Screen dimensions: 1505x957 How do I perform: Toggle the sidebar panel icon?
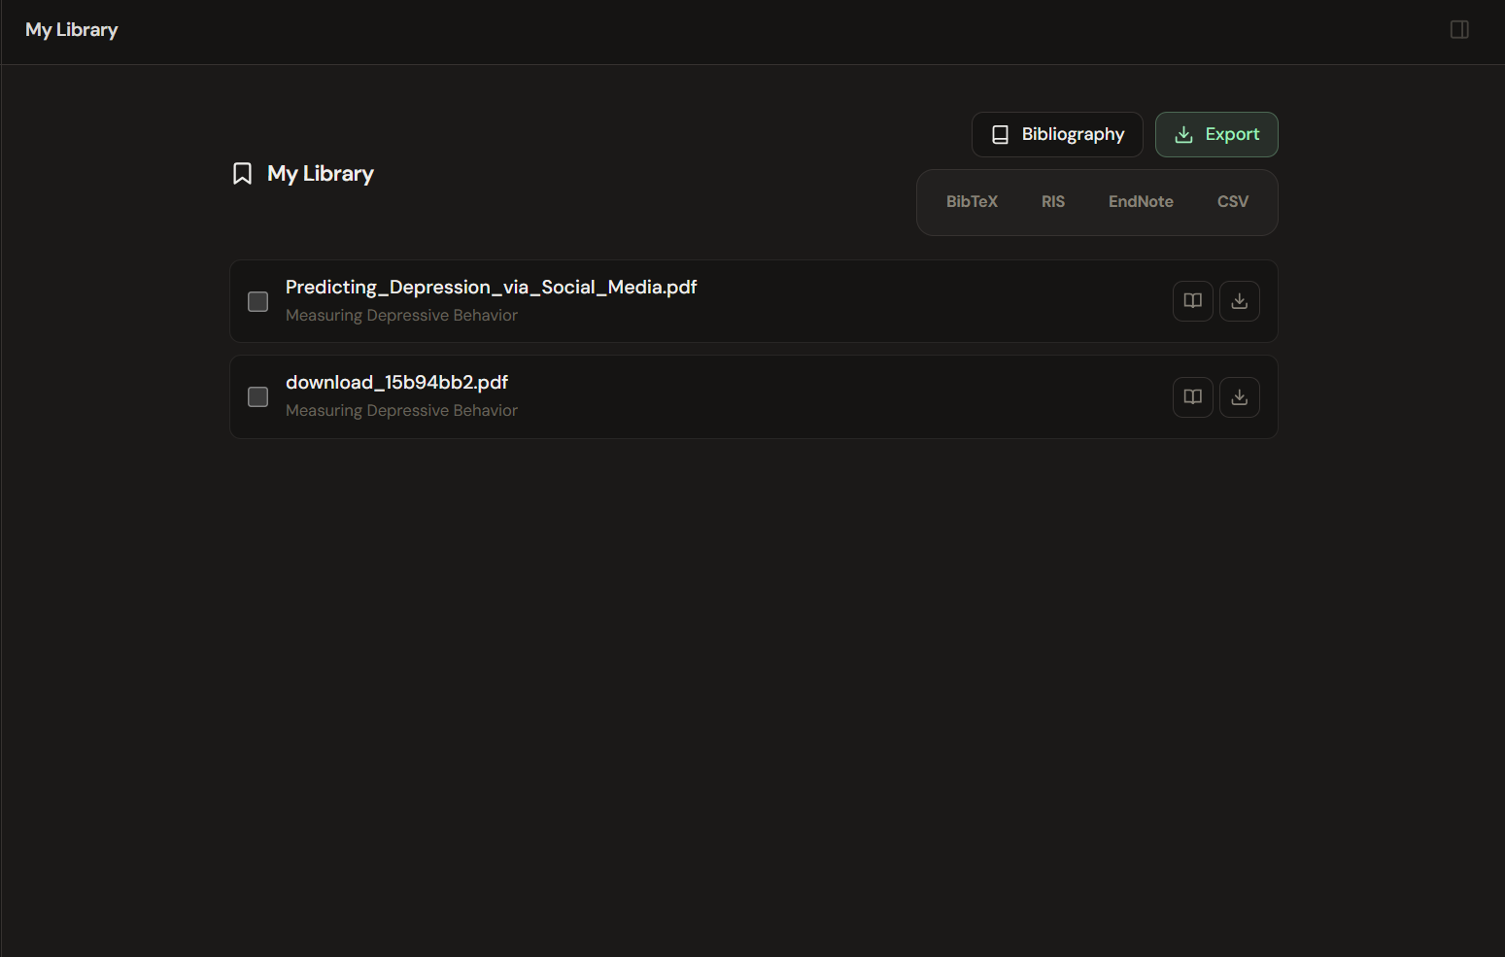(1459, 30)
